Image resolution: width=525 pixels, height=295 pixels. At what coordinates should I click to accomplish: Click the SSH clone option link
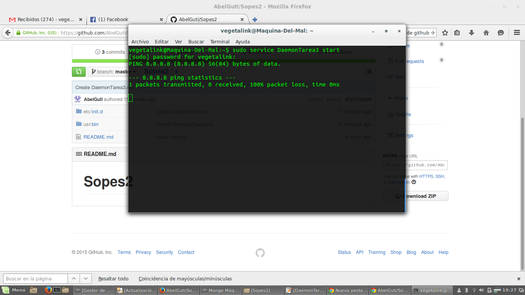tap(440, 177)
